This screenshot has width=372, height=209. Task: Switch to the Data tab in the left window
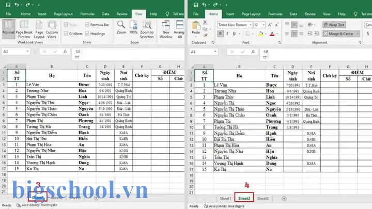coord(105,14)
